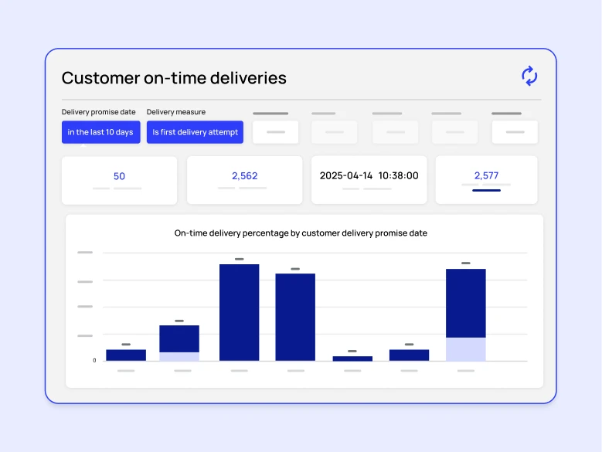
Task: Open the rightmost blank filter box
Action: 514,132
